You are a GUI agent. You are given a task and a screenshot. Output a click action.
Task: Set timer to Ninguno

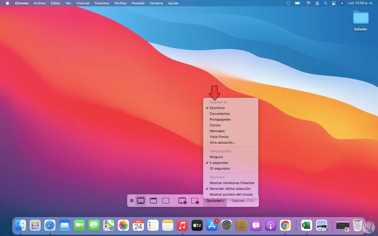pyautogui.click(x=216, y=157)
